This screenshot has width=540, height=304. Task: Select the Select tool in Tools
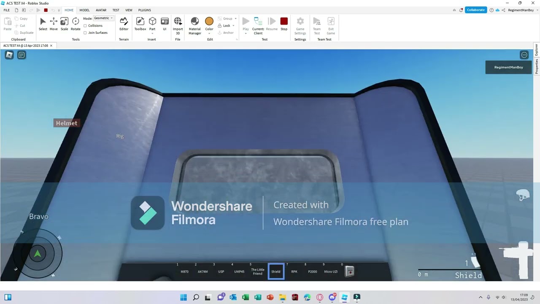[x=43, y=24]
